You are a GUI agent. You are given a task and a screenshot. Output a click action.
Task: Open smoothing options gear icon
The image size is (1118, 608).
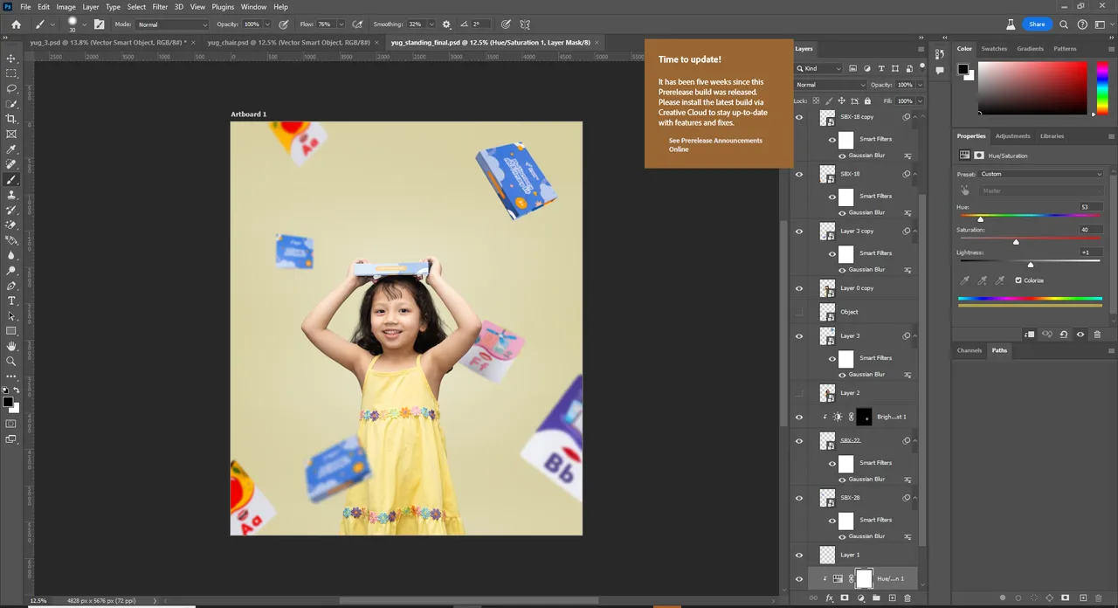(447, 24)
